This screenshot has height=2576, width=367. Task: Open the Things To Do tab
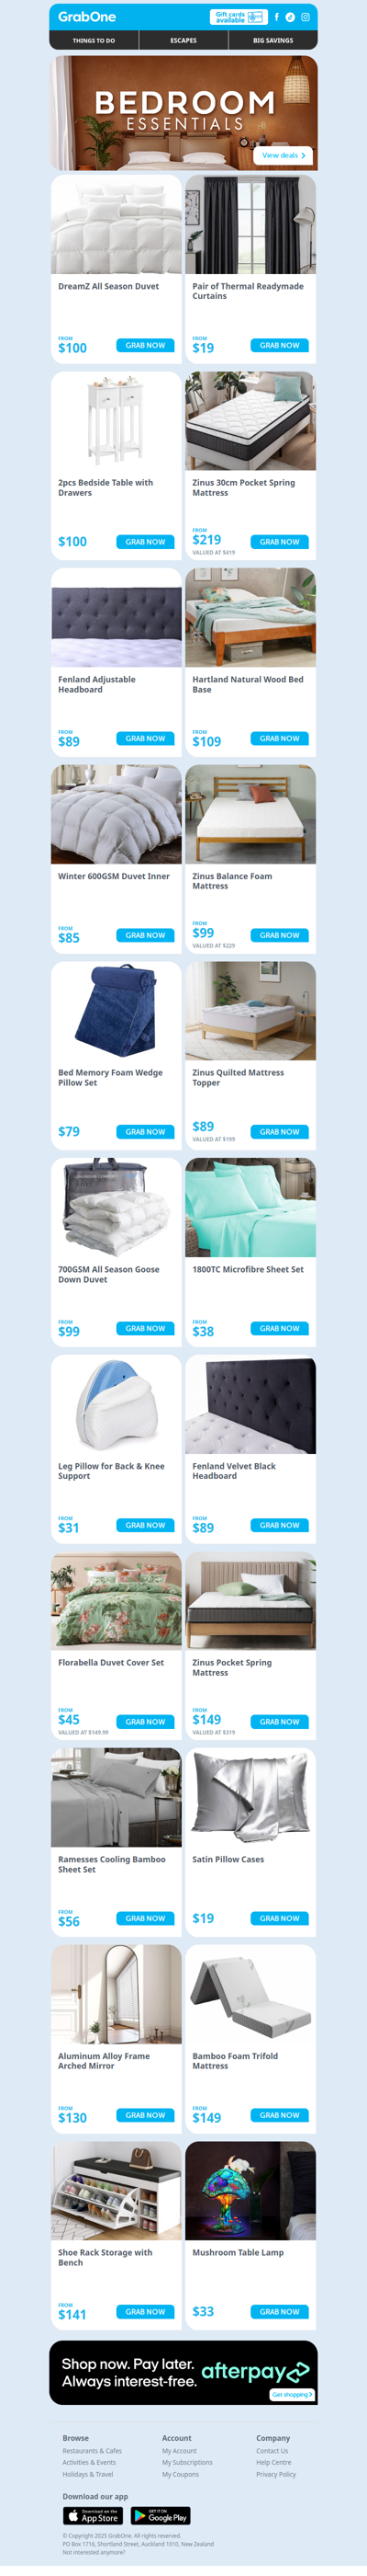coord(94,41)
